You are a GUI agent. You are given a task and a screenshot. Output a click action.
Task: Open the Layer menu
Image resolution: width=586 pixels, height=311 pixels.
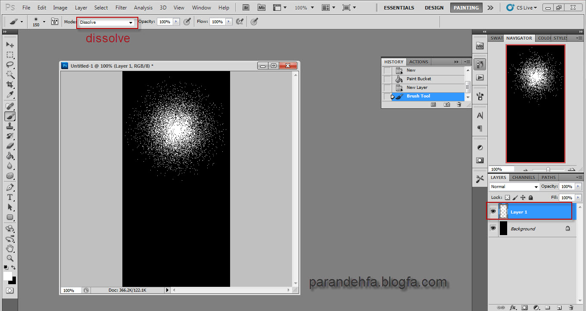81,8
